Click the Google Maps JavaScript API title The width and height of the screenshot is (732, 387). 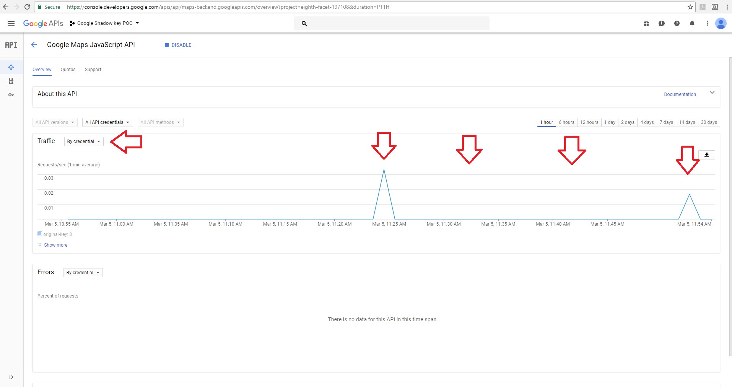pyautogui.click(x=91, y=45)
